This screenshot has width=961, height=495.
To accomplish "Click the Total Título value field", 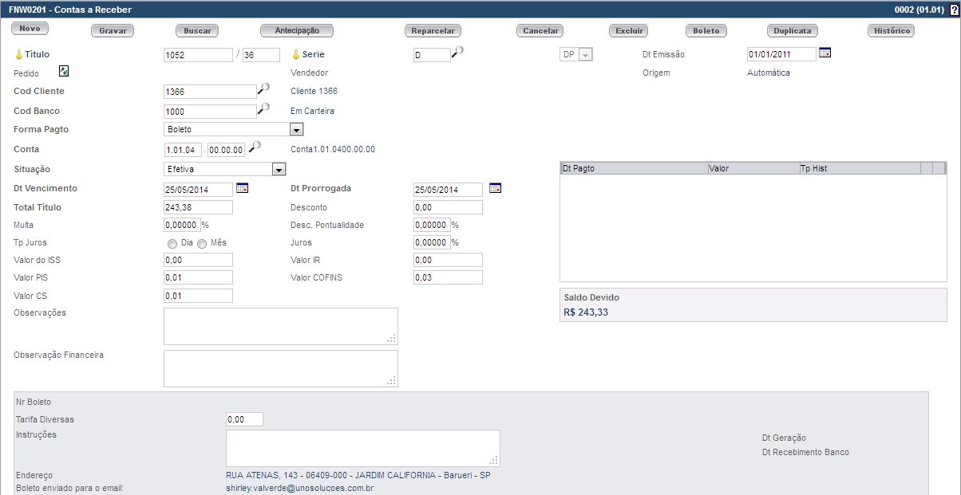I will pos(198,207).
